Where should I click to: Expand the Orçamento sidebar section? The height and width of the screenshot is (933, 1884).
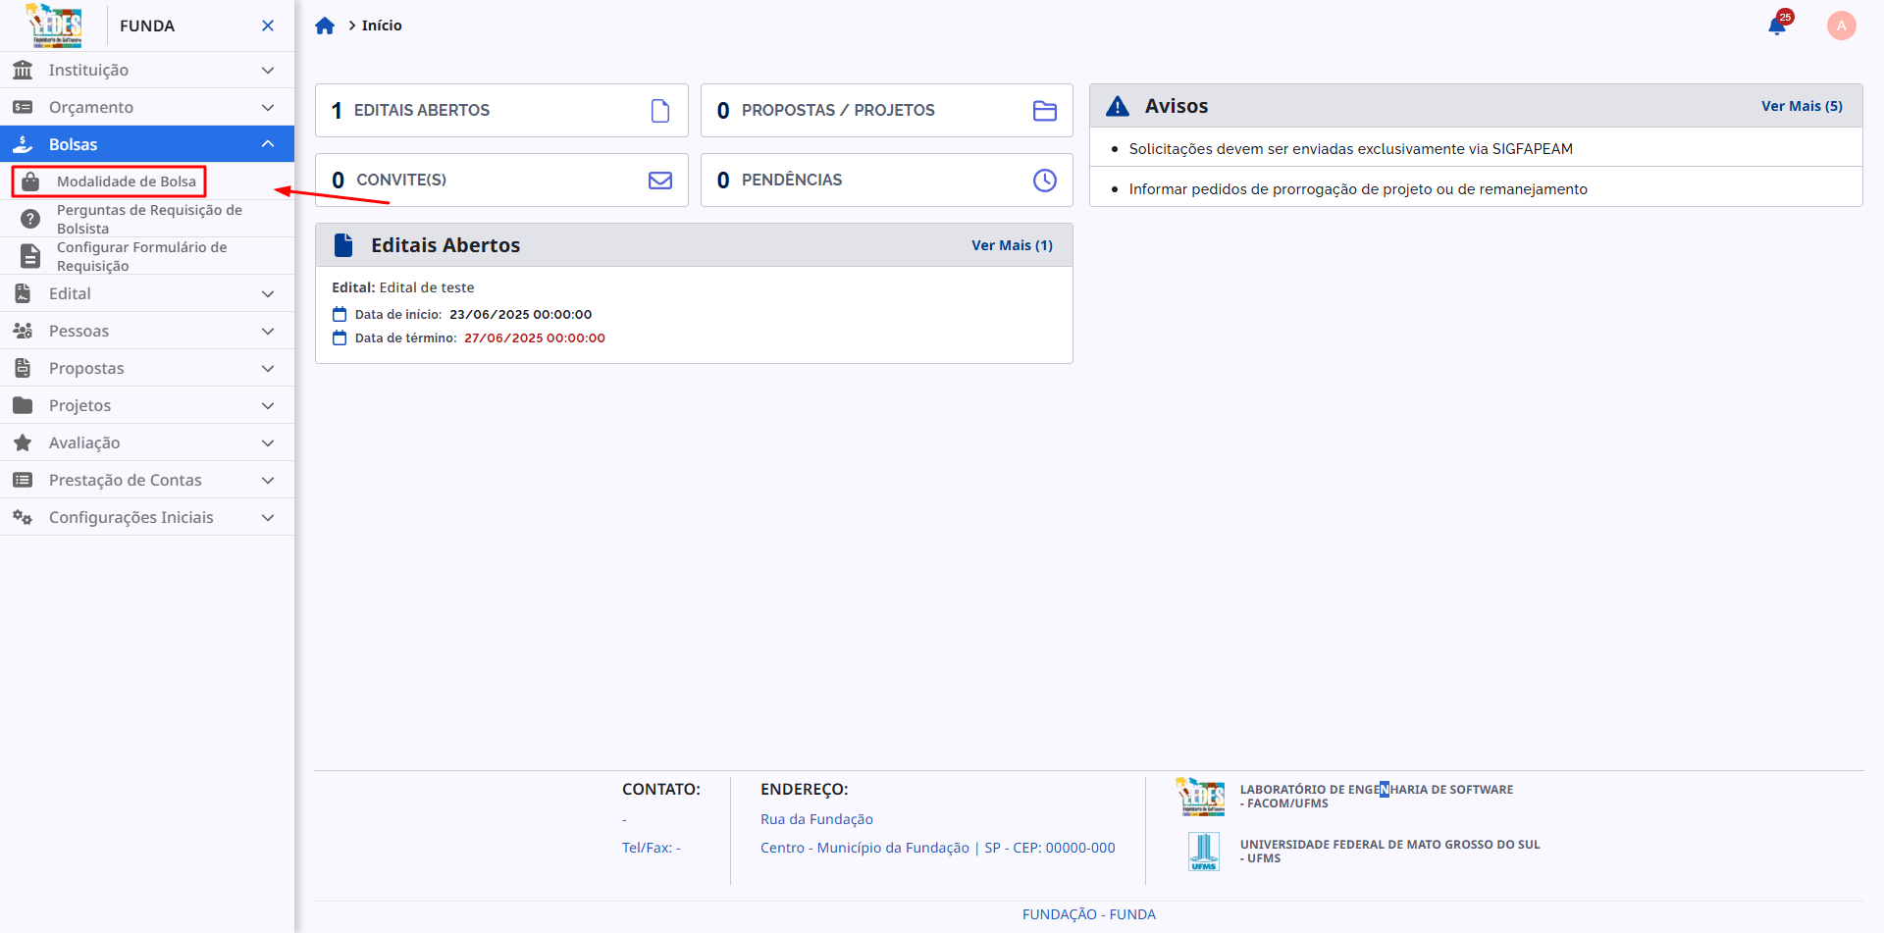coord(147,108)
